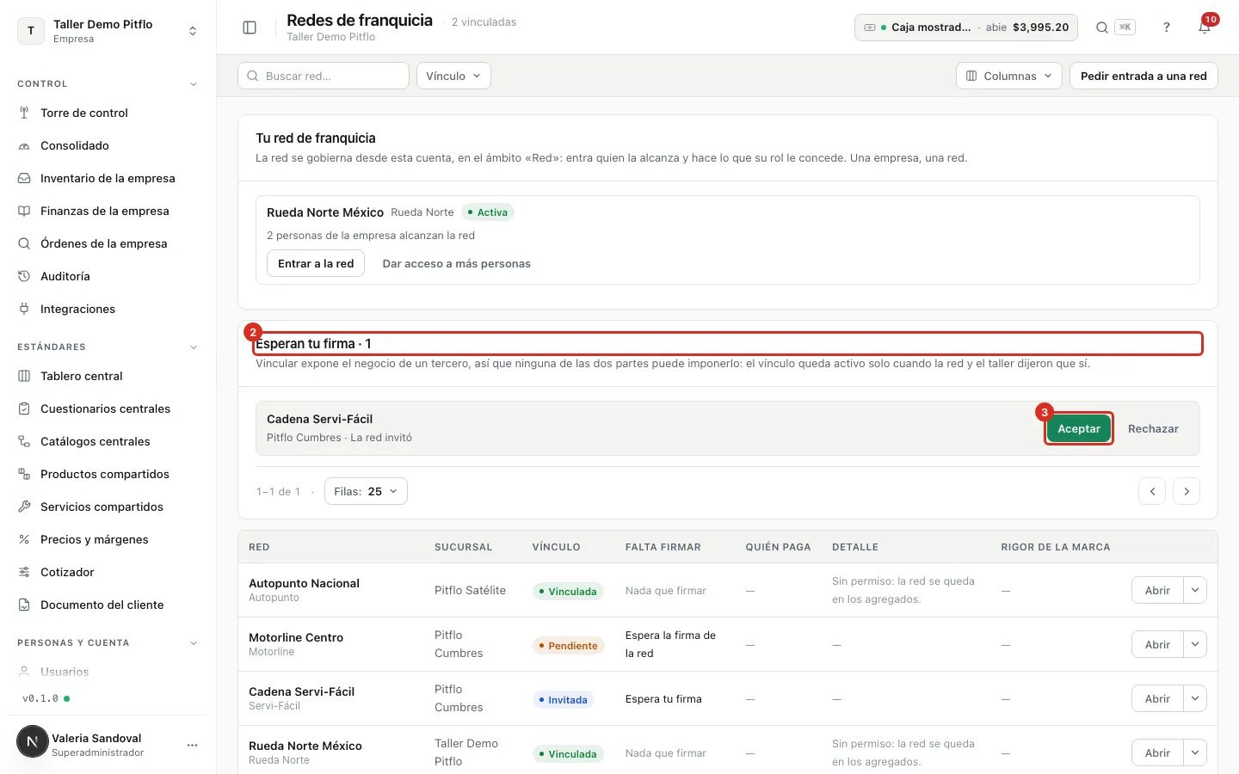Viewport: 1239px width, 774px height.
Task: Click the Consolidado sidebar icon
Action: point(24,145)
